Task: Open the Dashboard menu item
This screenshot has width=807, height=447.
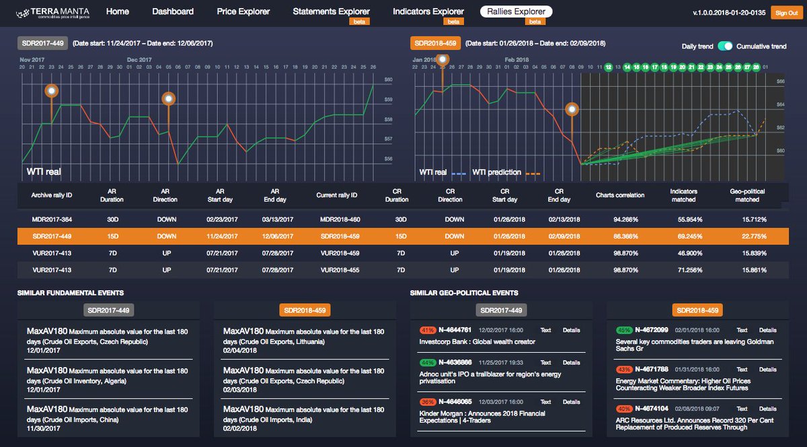Action: coord(173,11)
